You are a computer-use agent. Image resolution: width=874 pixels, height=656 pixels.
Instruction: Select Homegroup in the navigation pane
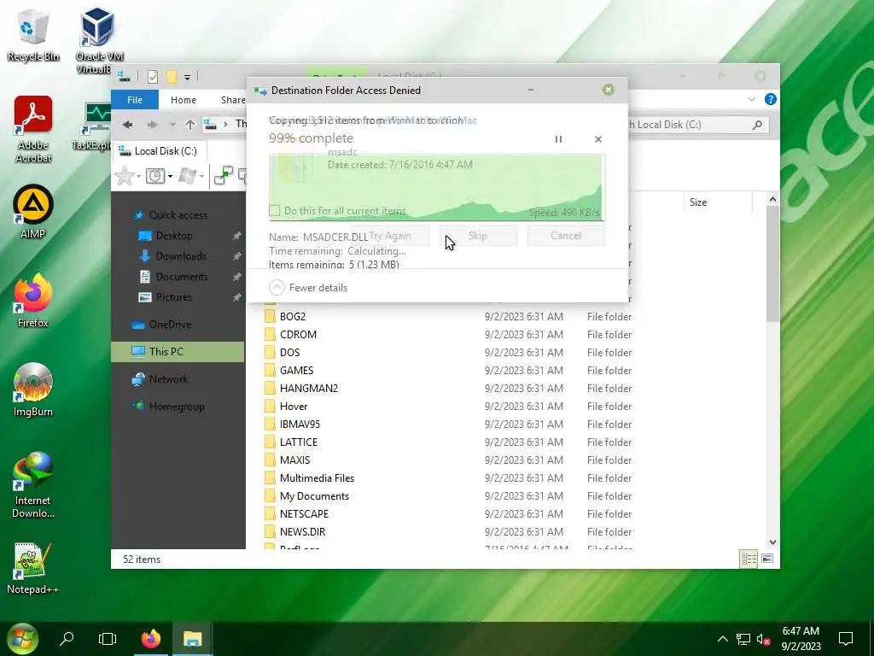177,406
